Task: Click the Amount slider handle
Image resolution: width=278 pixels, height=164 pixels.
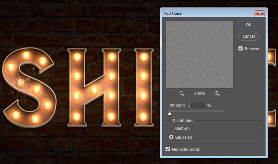Action: click(170, 113)
